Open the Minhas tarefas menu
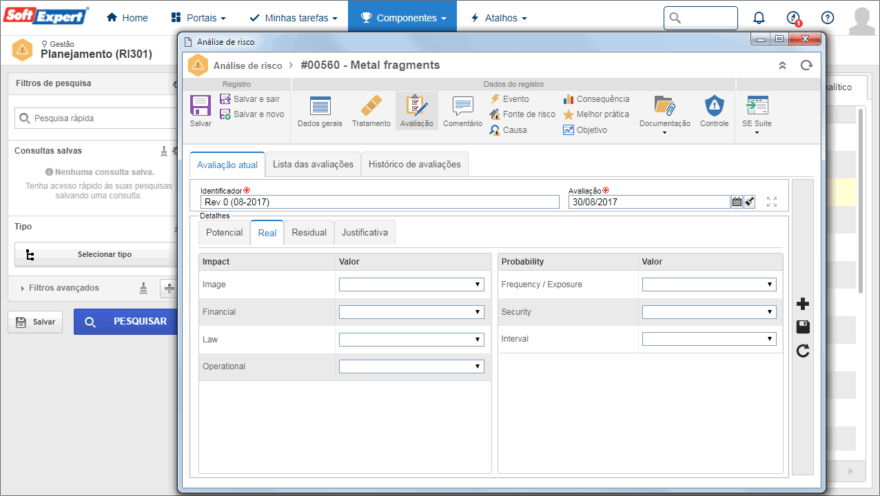 click(x=294, y=18)
